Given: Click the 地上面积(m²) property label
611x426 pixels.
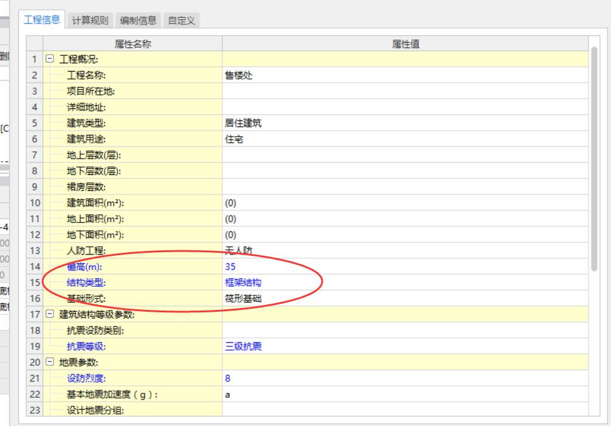Looking at the screenshot, I should tap(95, 219).
